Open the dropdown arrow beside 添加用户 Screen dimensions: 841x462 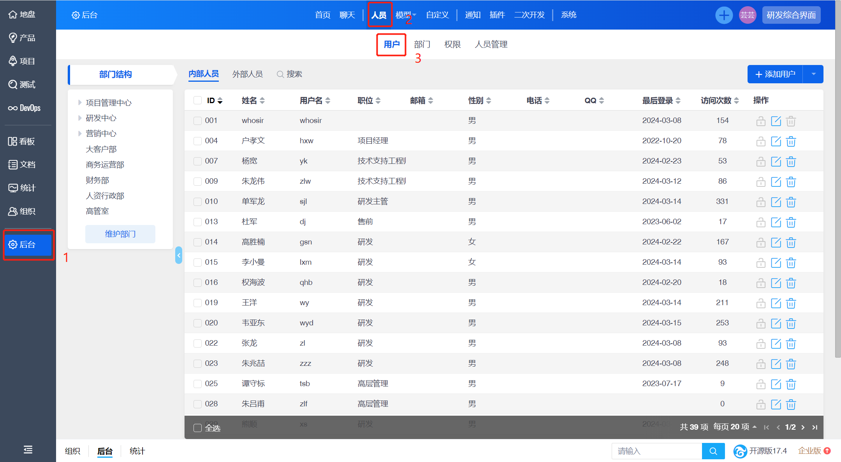coord(813,74)
